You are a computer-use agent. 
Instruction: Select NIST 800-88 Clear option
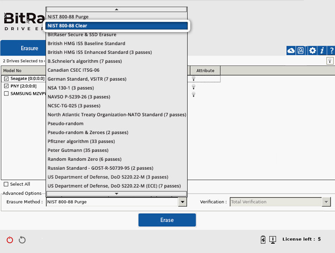pos(117,25)
